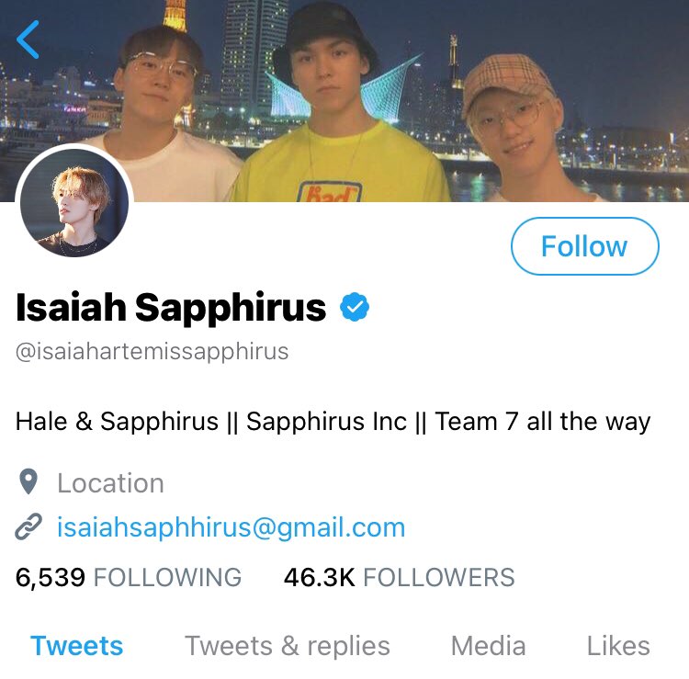View the 46.3K Followers list
Viewport: 689px width, 679px height.
click(399, 577)
